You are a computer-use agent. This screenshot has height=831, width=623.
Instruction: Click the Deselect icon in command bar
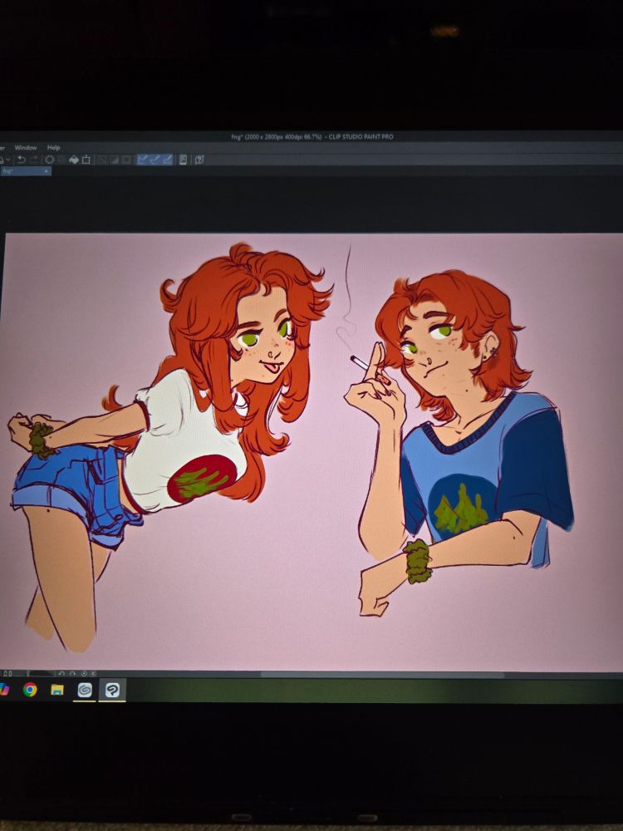coord(101,160)
